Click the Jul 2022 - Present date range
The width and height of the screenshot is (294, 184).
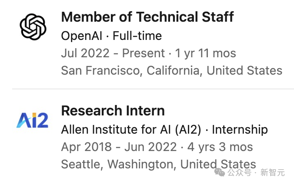pos(113,53)
